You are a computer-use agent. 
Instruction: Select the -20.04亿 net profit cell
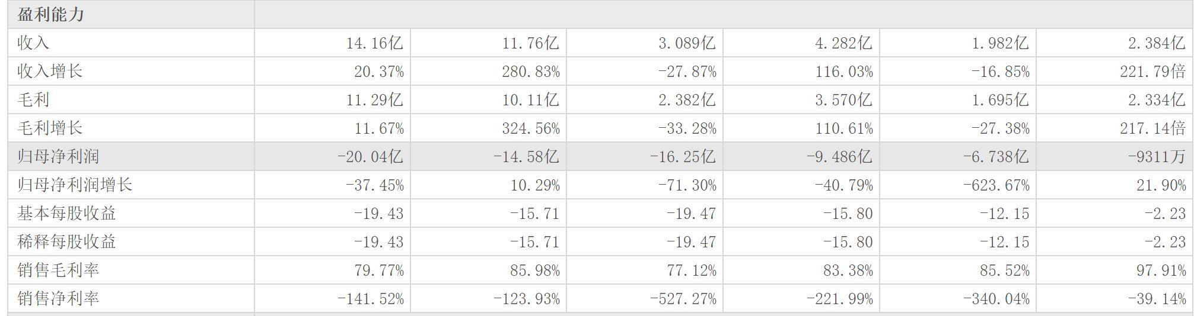(x=370, y=157)
